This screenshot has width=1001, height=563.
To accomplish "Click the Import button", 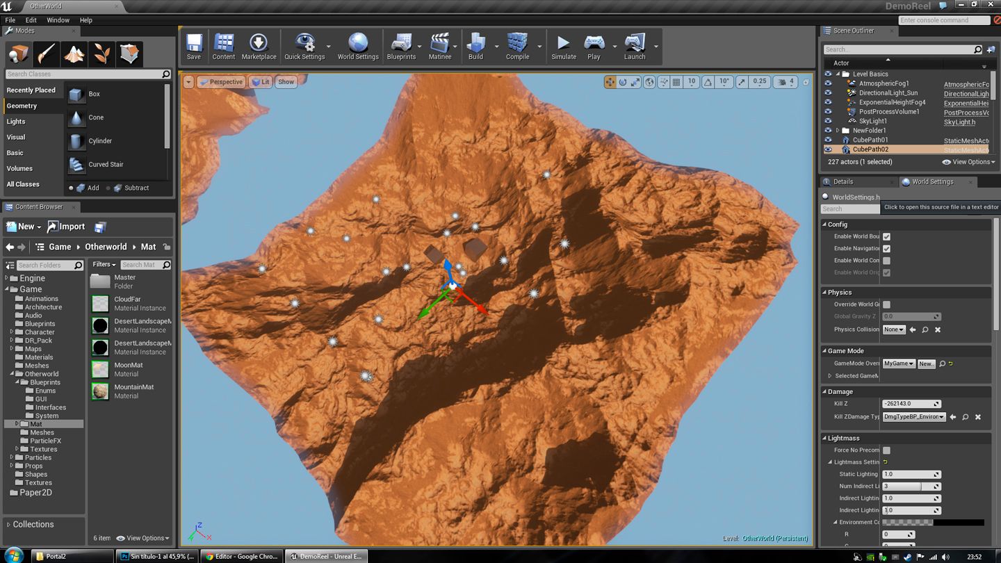I will pos(66,227).
